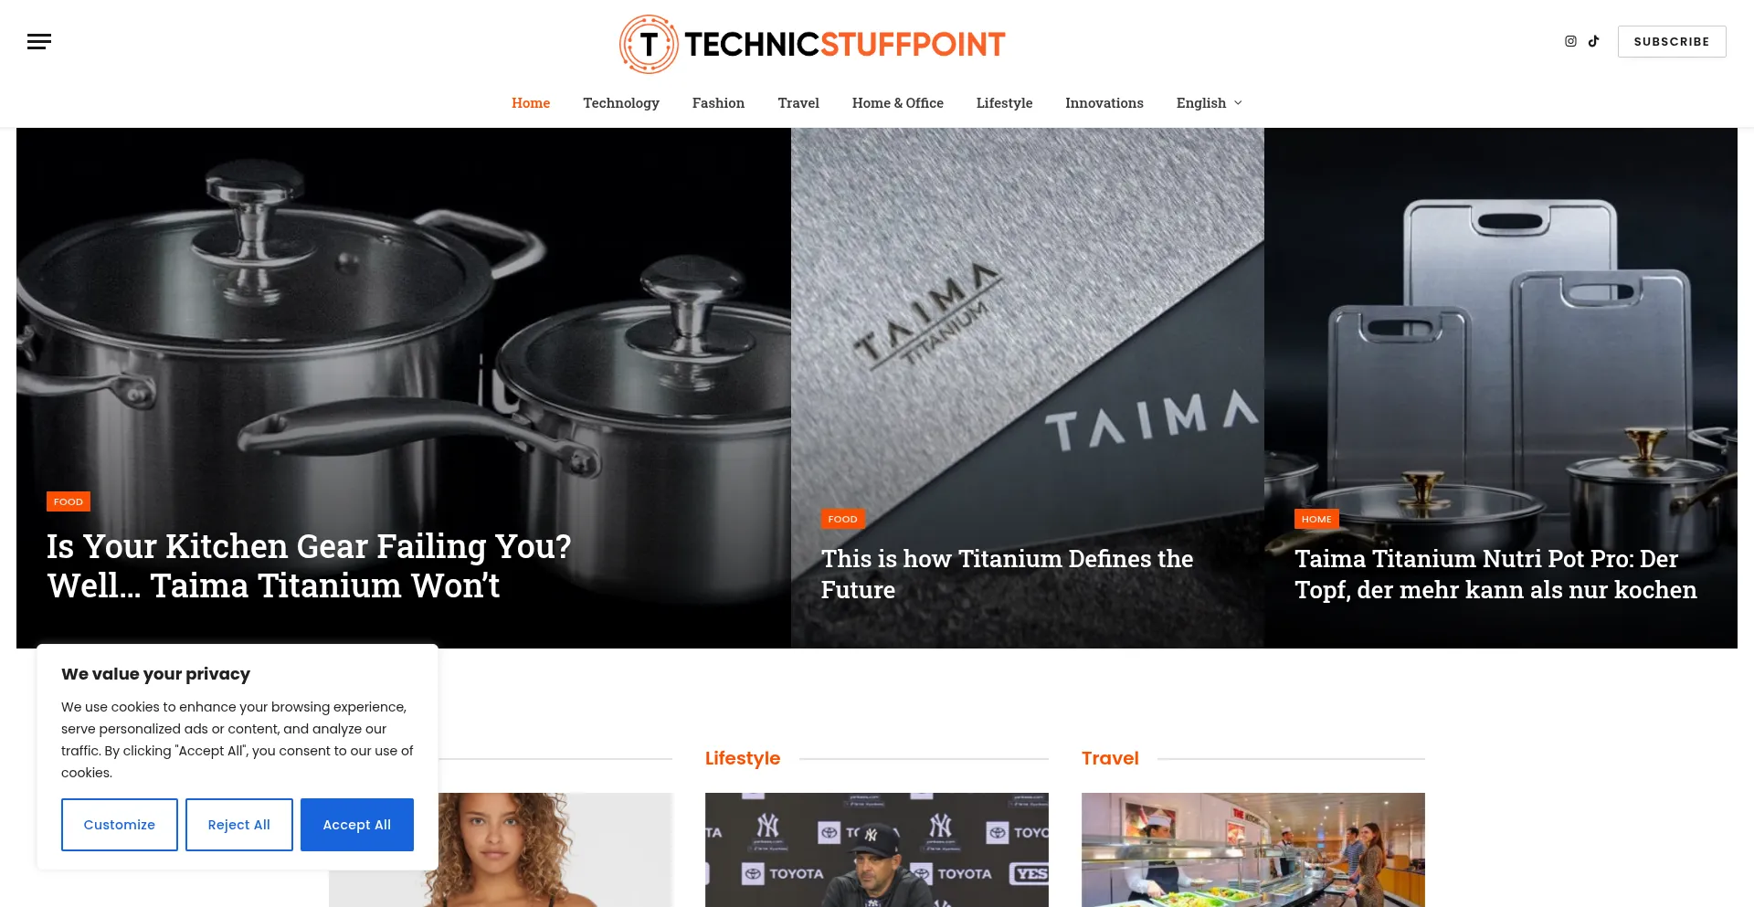The image size is (1754, 907).
Task: Click the Lifestyle section heading
Action: pyautogui.click(x=743, y=758)
